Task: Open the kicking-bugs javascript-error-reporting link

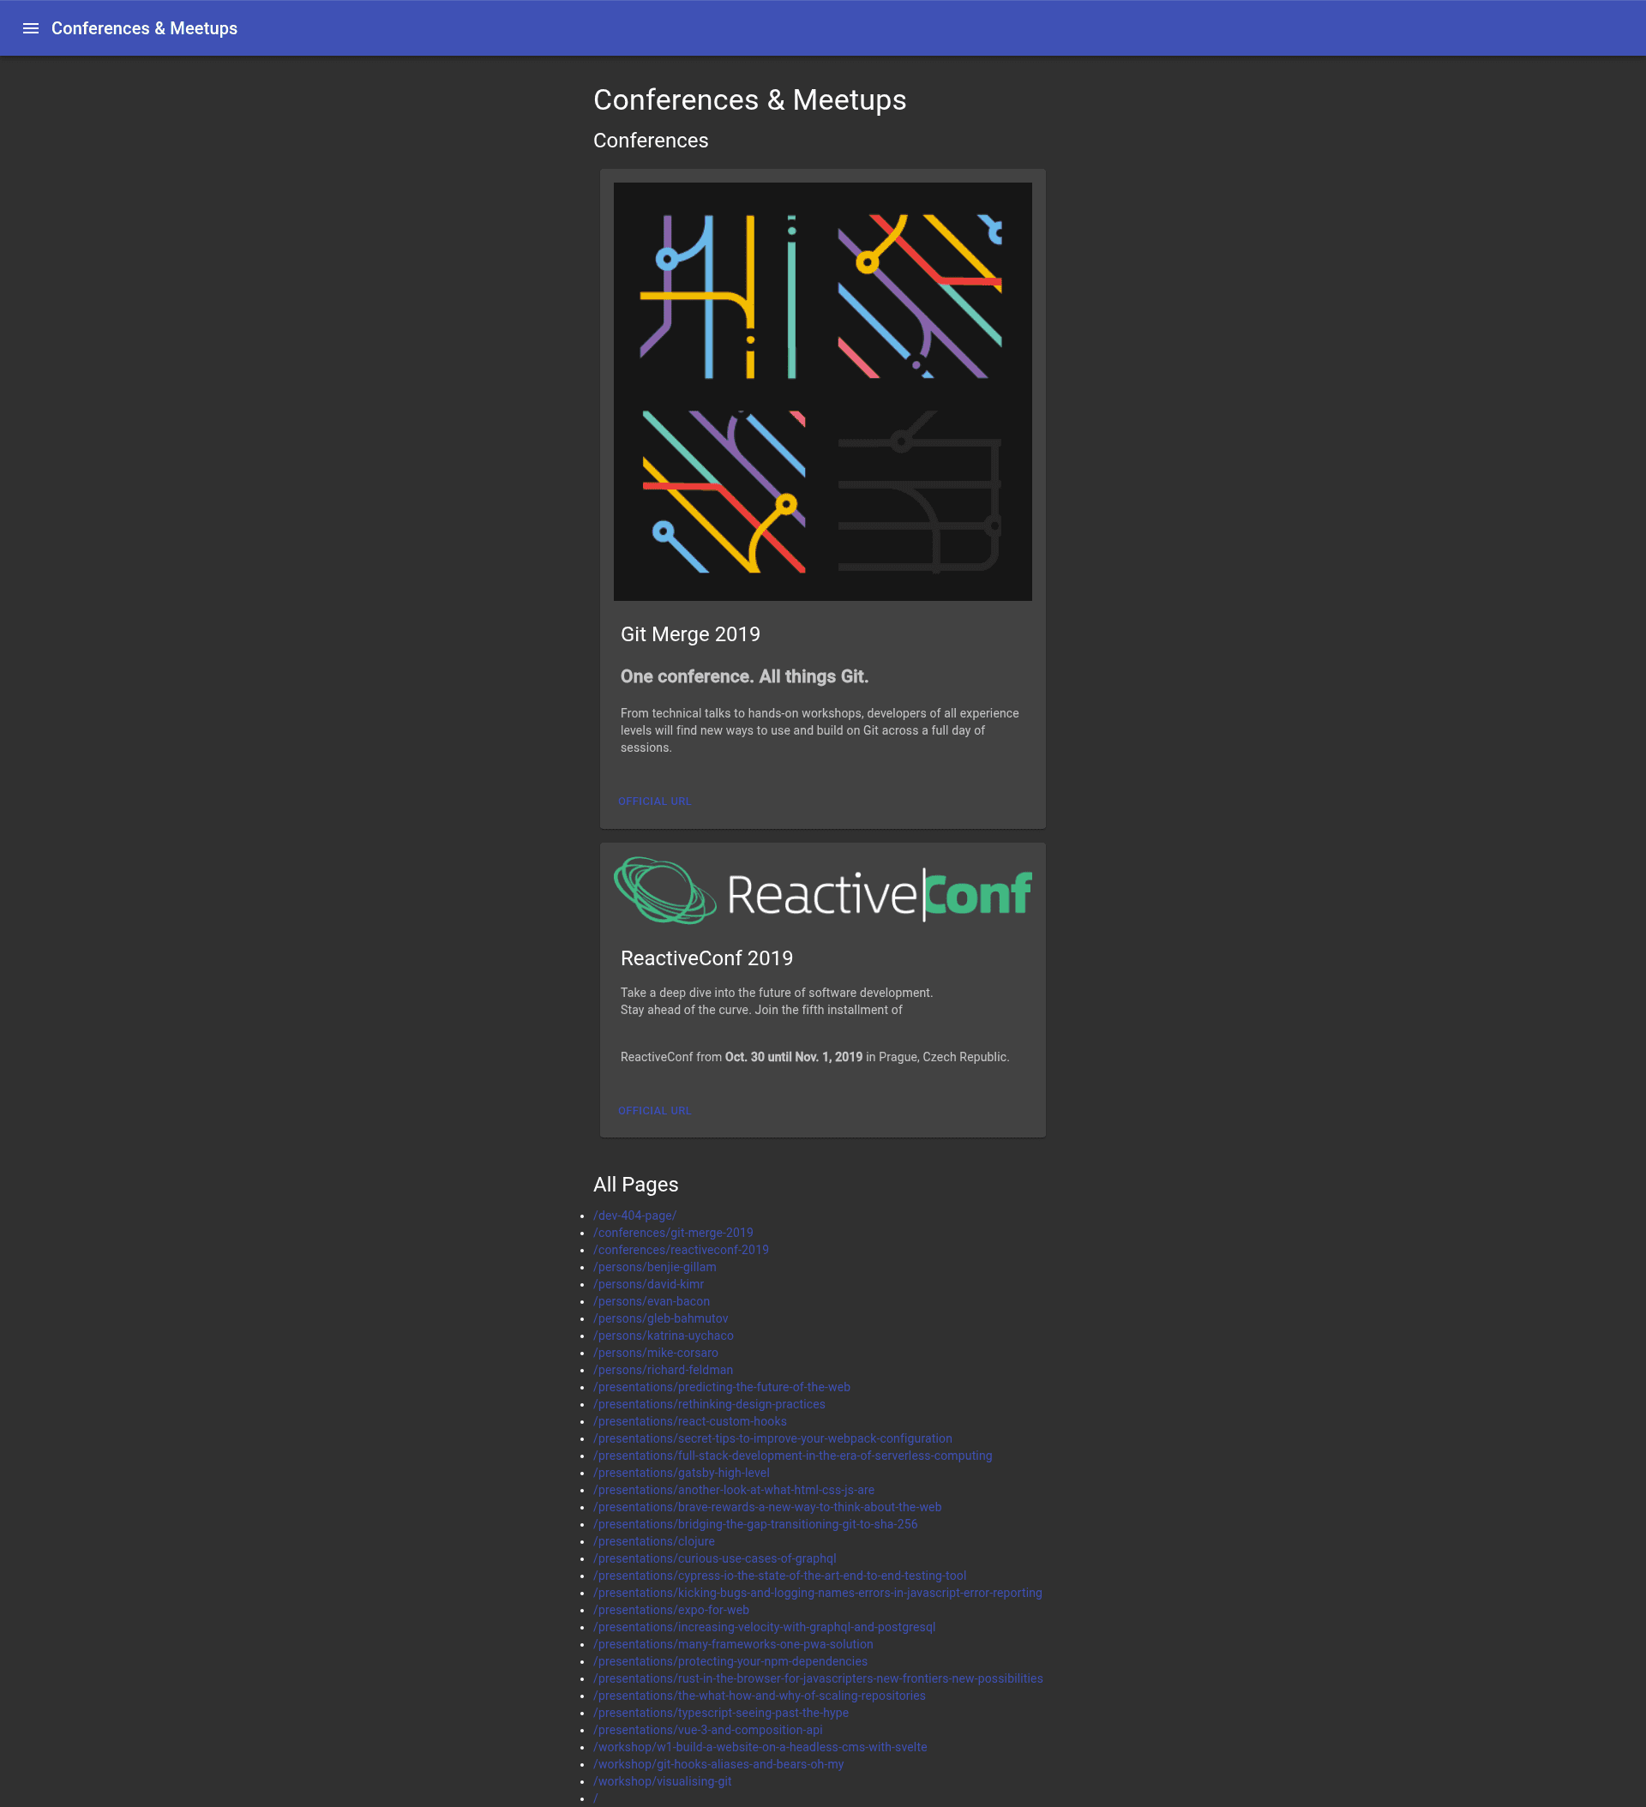Action: [818, 1593]
